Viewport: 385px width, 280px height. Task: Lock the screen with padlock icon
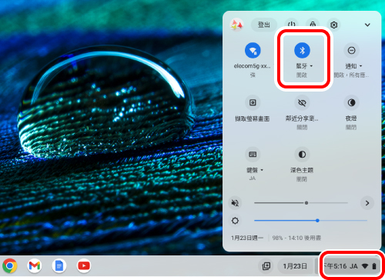coord(313,24)
